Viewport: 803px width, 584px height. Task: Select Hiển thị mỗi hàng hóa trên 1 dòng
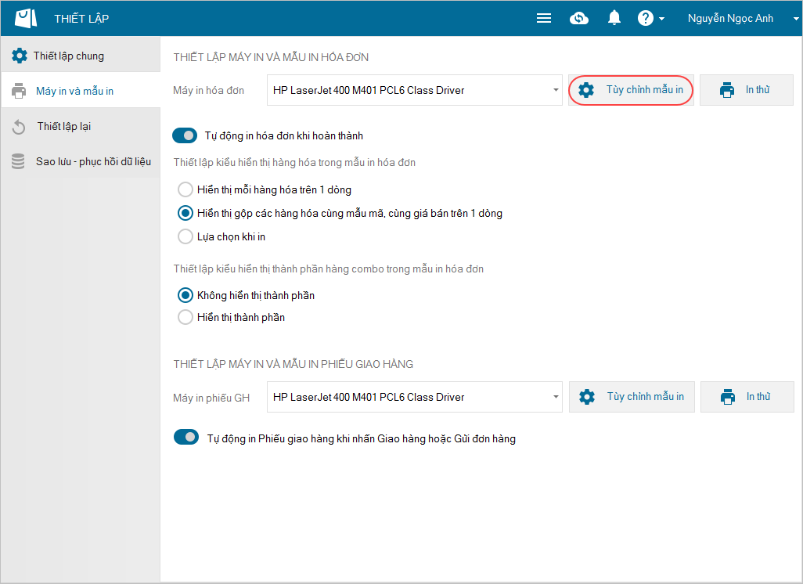[x=185, y=189]
